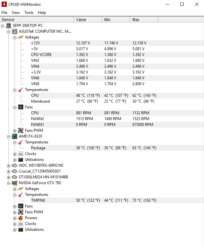Select the CPU VCORE voltage row
This screenshot has width=204, height=247.
pos(117,55)
